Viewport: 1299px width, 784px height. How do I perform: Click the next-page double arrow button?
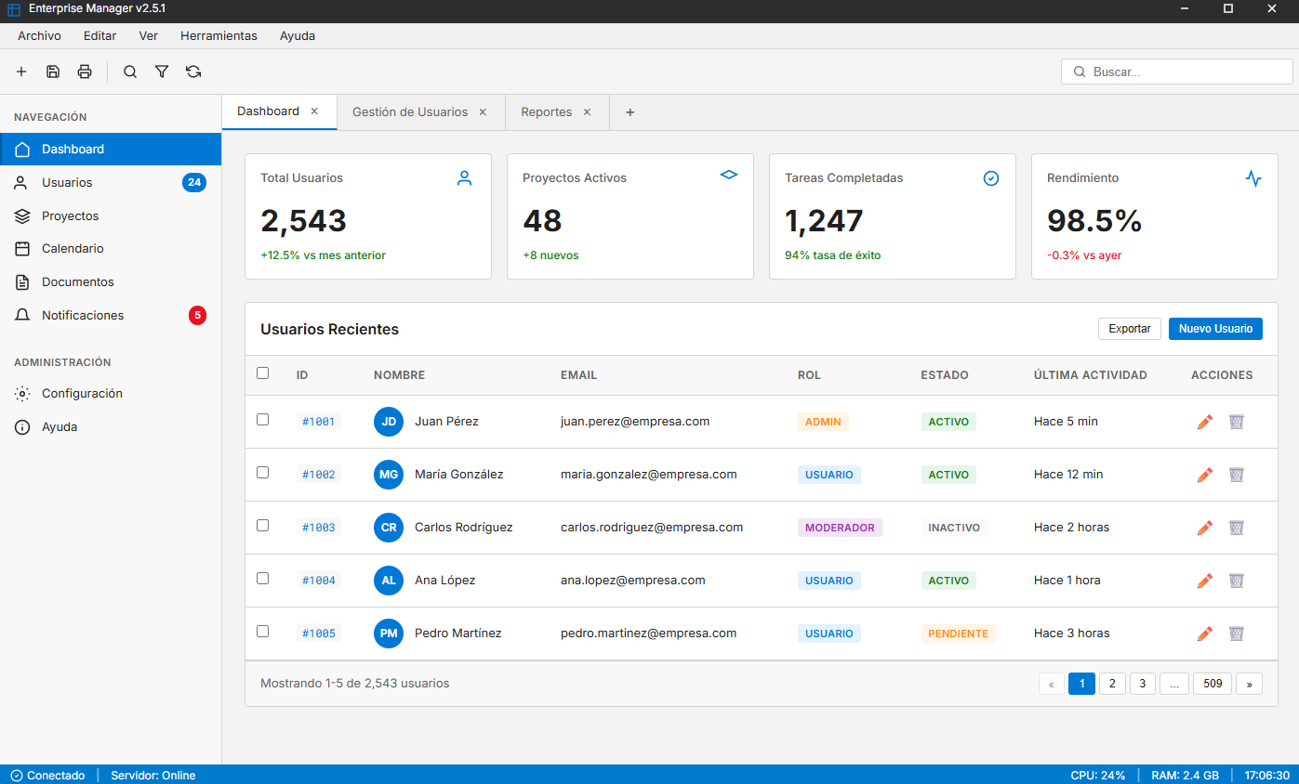[x=1249, y=684]
